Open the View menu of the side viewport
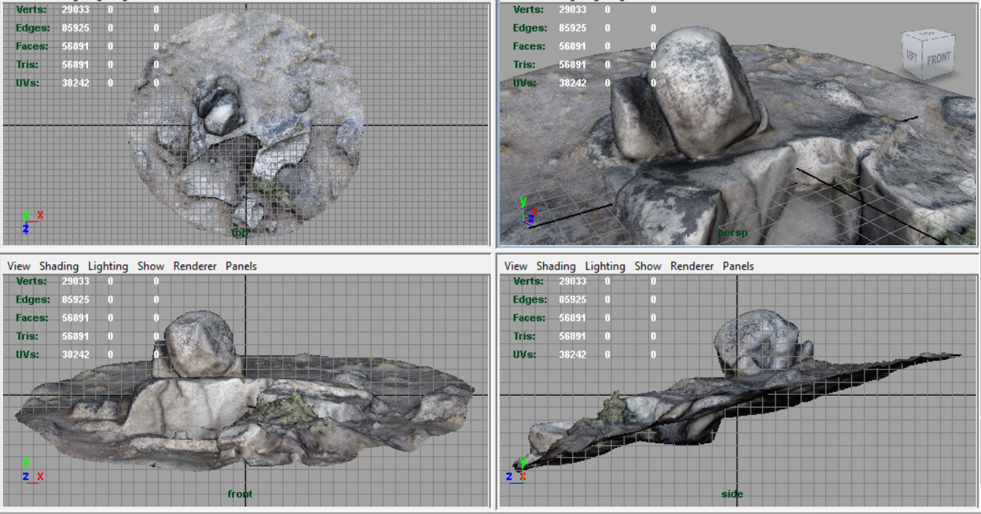Screen dimensions: 981x514 516,266
